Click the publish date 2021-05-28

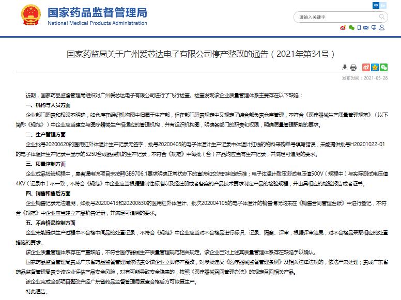(376, 78)
